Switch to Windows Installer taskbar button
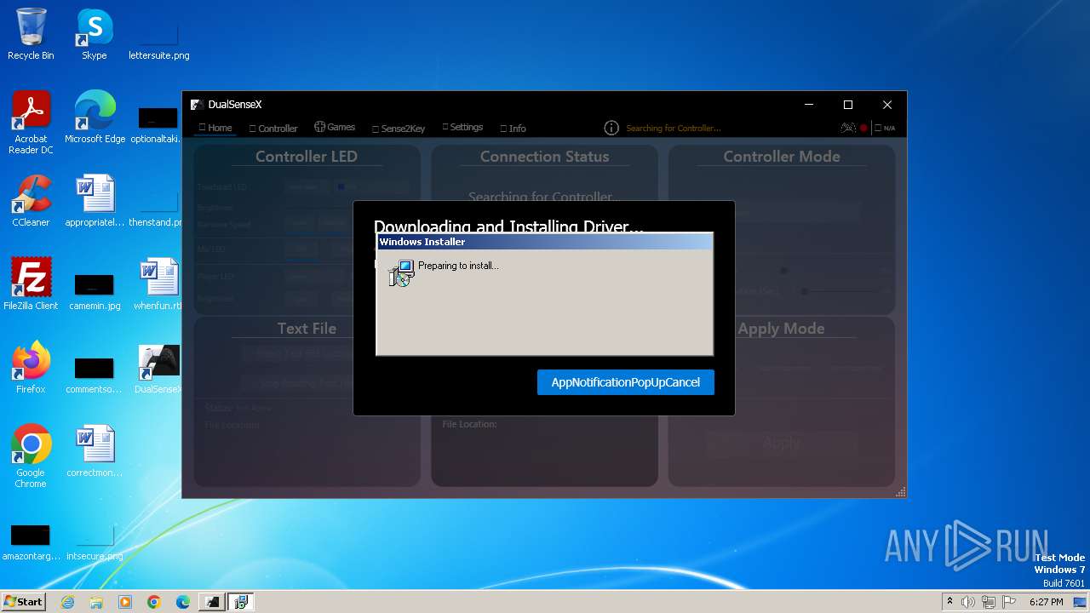Screen dimensions: 1090x613 click(241, 602)
